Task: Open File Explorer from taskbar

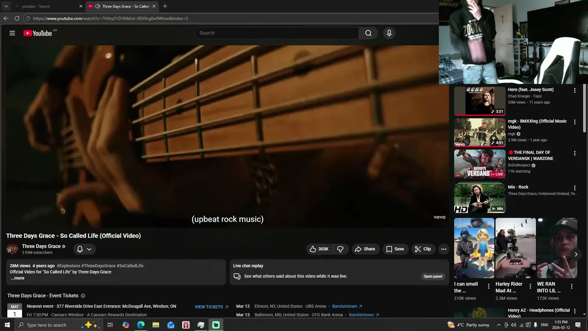Action: pyautogui.click(x=156, y=325)
